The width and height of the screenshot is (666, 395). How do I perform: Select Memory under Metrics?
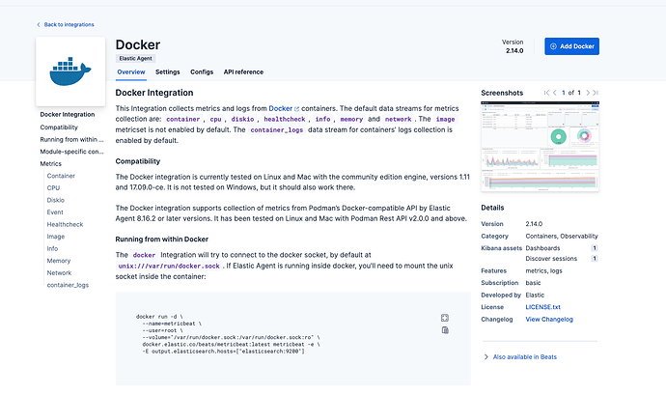point(59,261)
